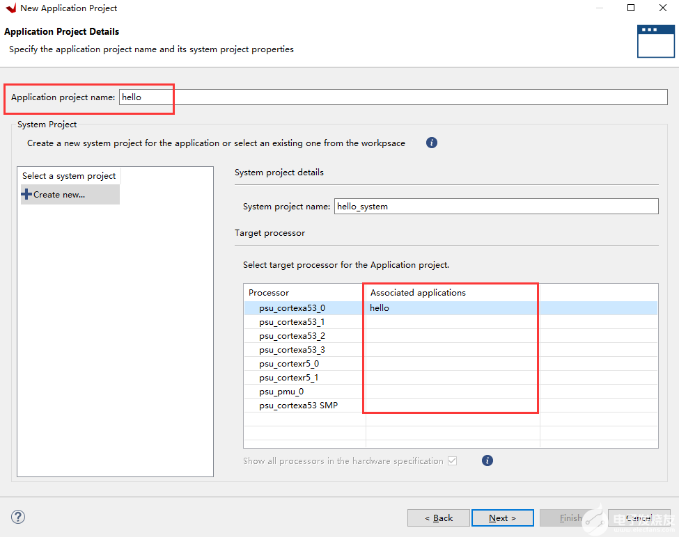Click the System project name field
Image resolution: width=679 pixels, height=537 pixels.
(496, 207)
